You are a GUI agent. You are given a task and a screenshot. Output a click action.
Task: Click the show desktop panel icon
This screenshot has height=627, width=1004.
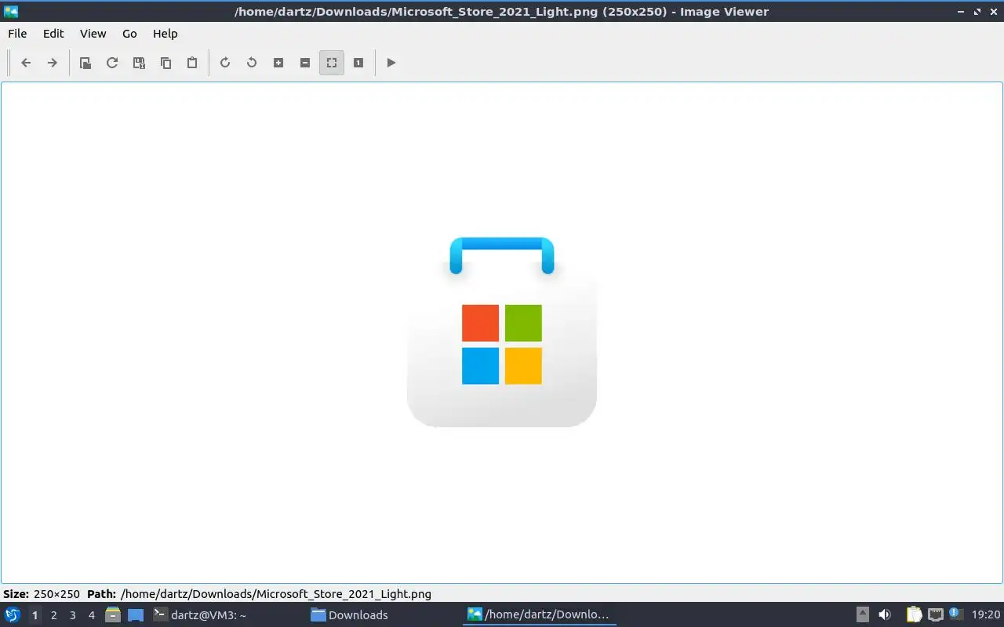tap(136, 614)
